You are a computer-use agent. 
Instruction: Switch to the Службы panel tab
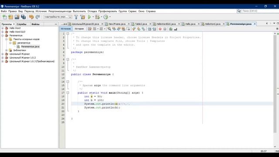[x=21, y=24]
